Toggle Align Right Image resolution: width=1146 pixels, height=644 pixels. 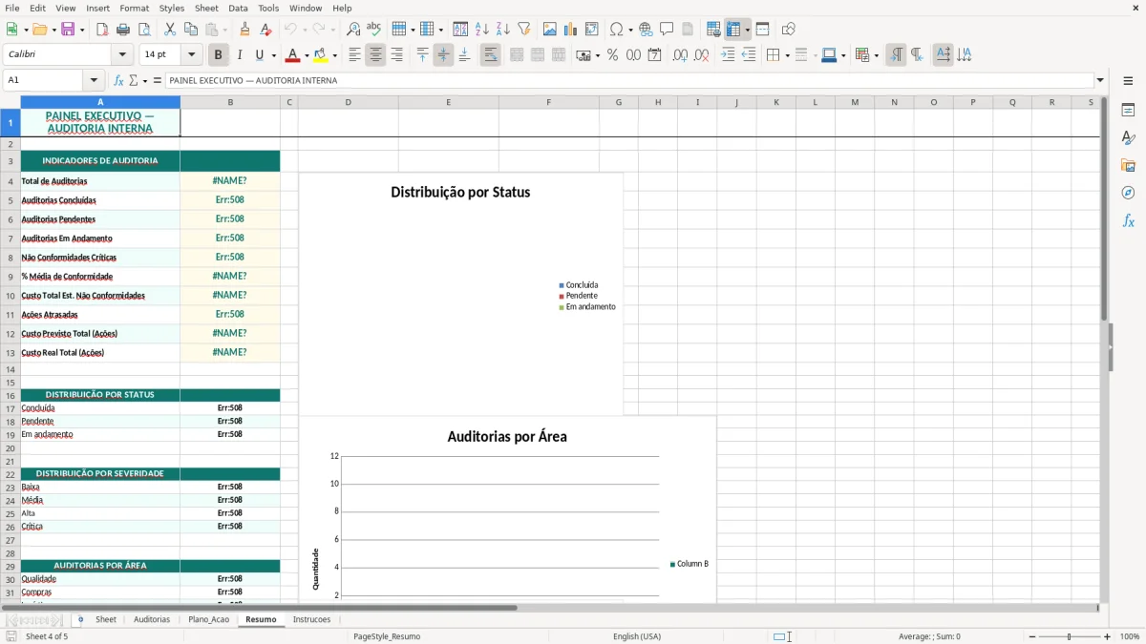pyautogui.click(x=396, y=55)
